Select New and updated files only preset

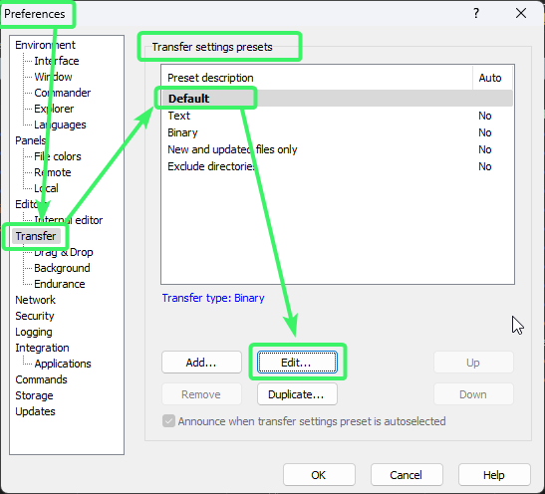(337, 149)
